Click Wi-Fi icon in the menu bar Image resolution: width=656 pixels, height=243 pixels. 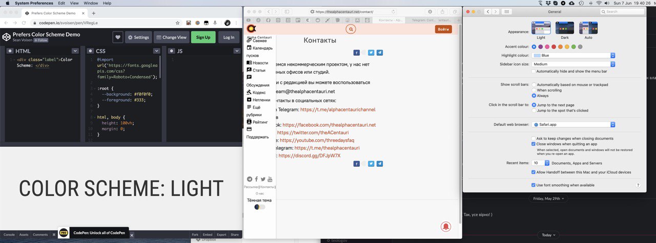tap(599, 3)
